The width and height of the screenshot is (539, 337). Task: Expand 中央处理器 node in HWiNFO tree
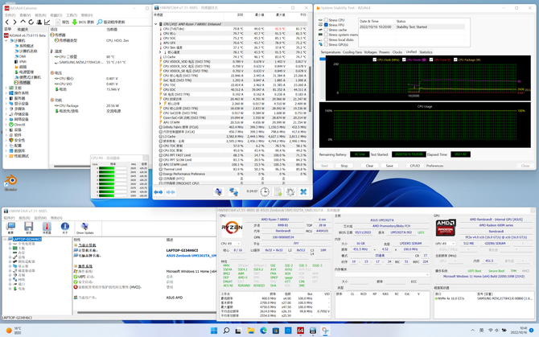pos(10,244)
